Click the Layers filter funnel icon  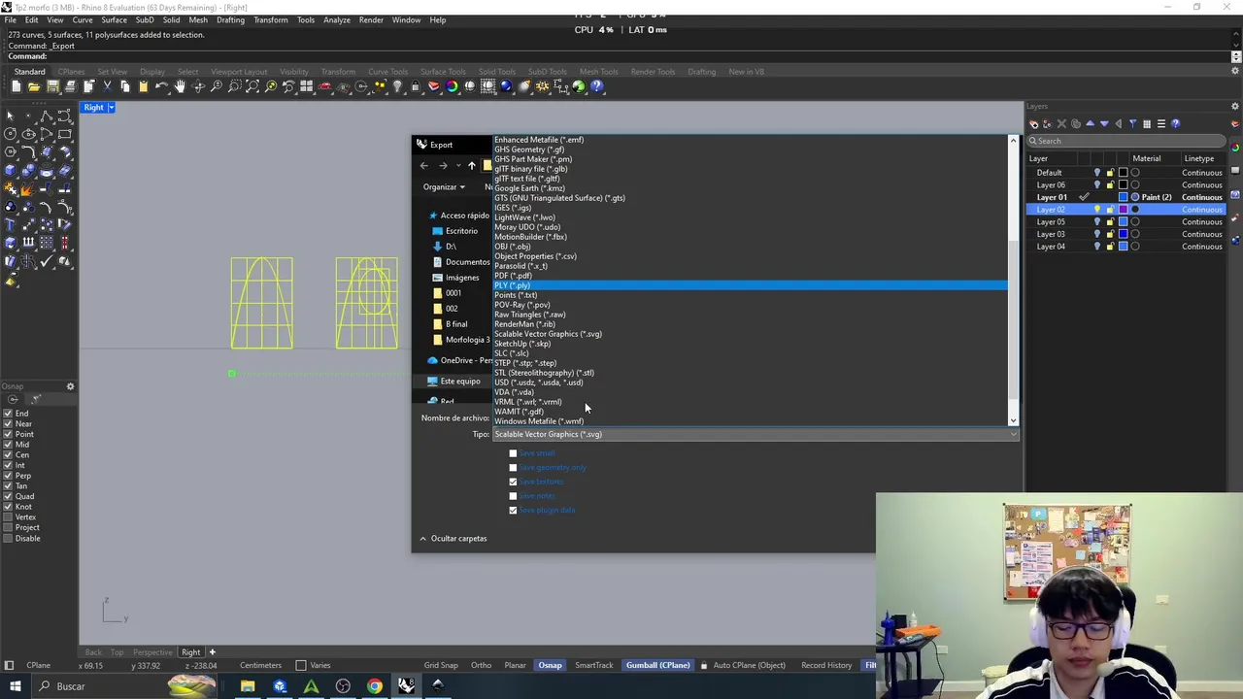click(1132, 123)
